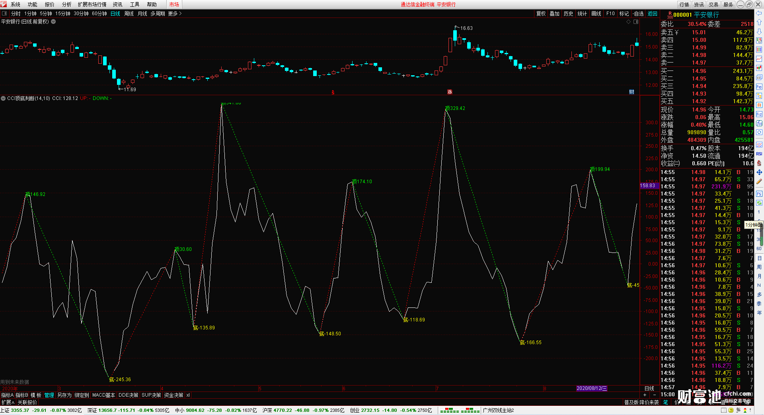
Task: Open 画线 drawing tools
Action: point(596,14)
